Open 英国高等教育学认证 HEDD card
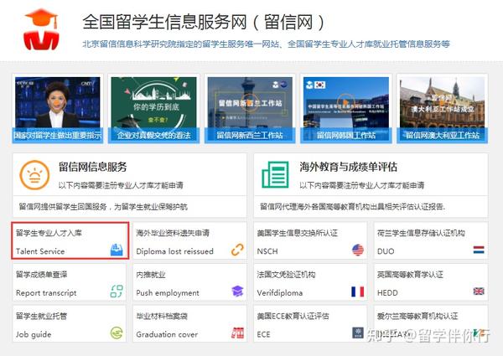Viewport: 503px width, 356px height. (x=431, y=282)
